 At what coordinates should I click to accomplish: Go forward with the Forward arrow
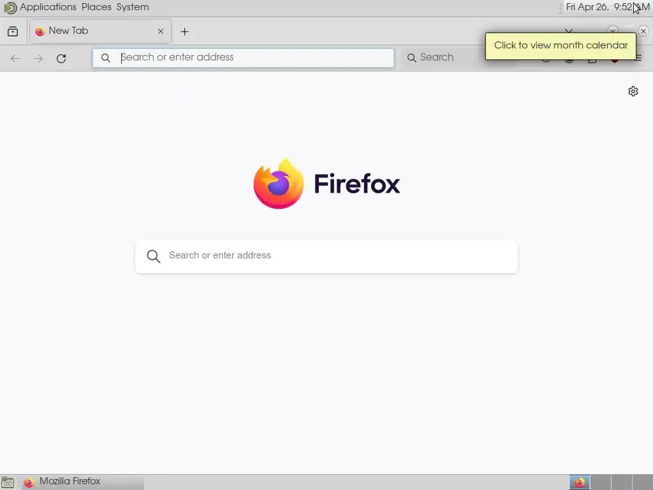tap(38, 58)
